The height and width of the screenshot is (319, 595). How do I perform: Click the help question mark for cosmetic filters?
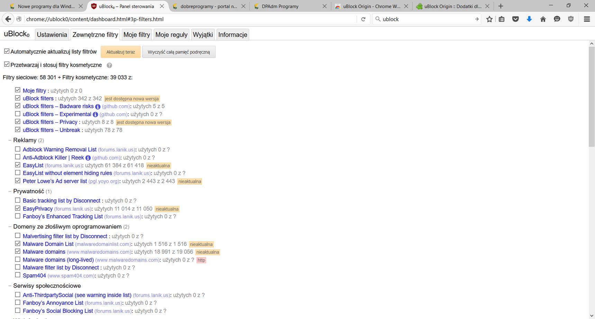click(x=109, y=65)
